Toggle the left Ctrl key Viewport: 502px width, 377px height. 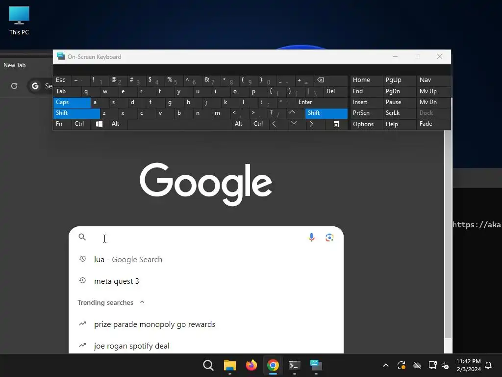coord(81,124)
